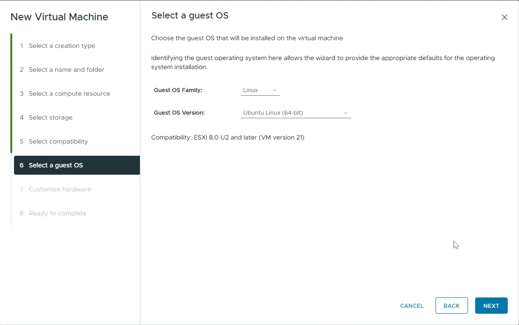Expand the chevron beside Ubuntu Linux (64-bit)

(x=346, y=112)
